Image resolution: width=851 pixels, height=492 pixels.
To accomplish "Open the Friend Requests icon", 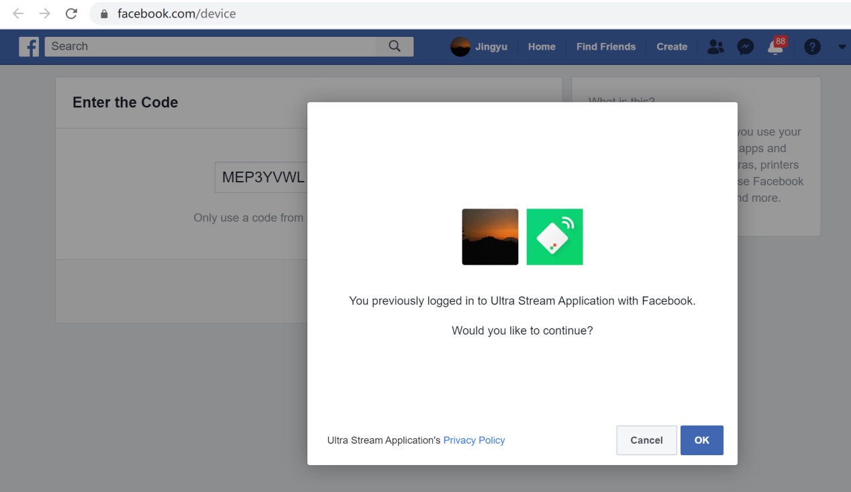I will (x=715, y=47).
